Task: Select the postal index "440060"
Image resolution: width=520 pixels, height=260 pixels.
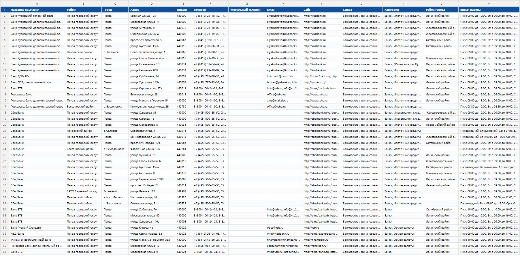Action: pyautogui.click(x=183, y=210)
